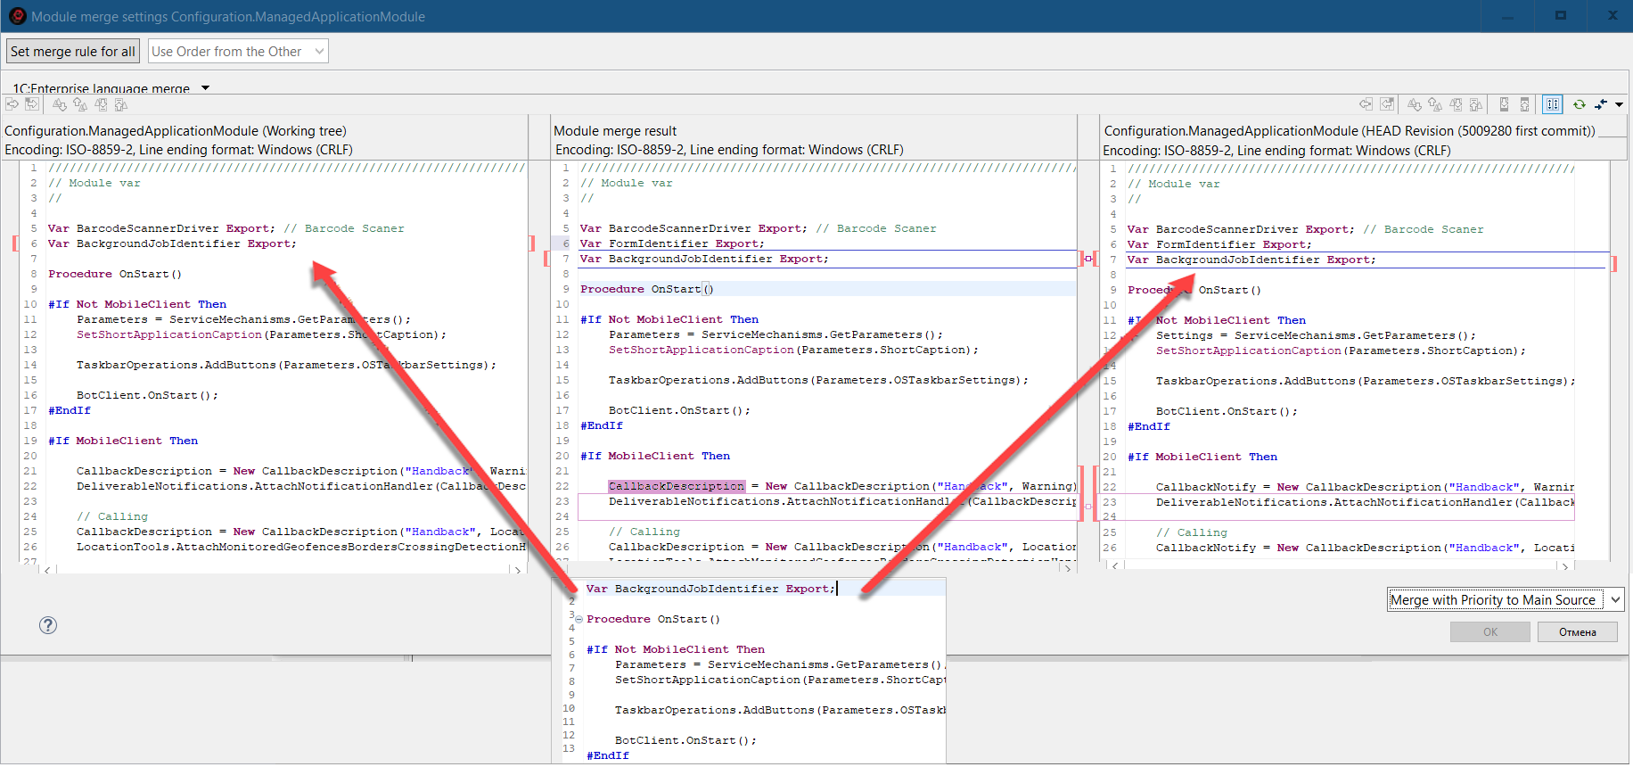Click copy current change from left icon
This screenshot has width=1633, height=767.
click(x=12, y=104)
